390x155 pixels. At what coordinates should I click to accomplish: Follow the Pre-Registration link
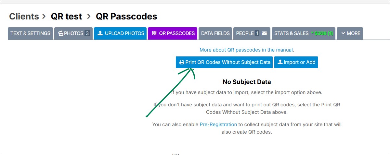[218, 124]
